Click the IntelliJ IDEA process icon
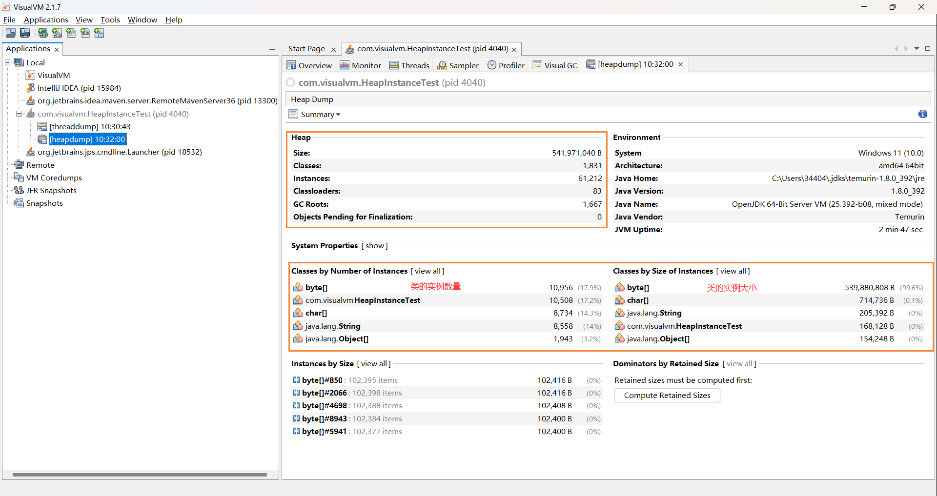The width and height of the screenshot is (937, 496). click(30, 88)
